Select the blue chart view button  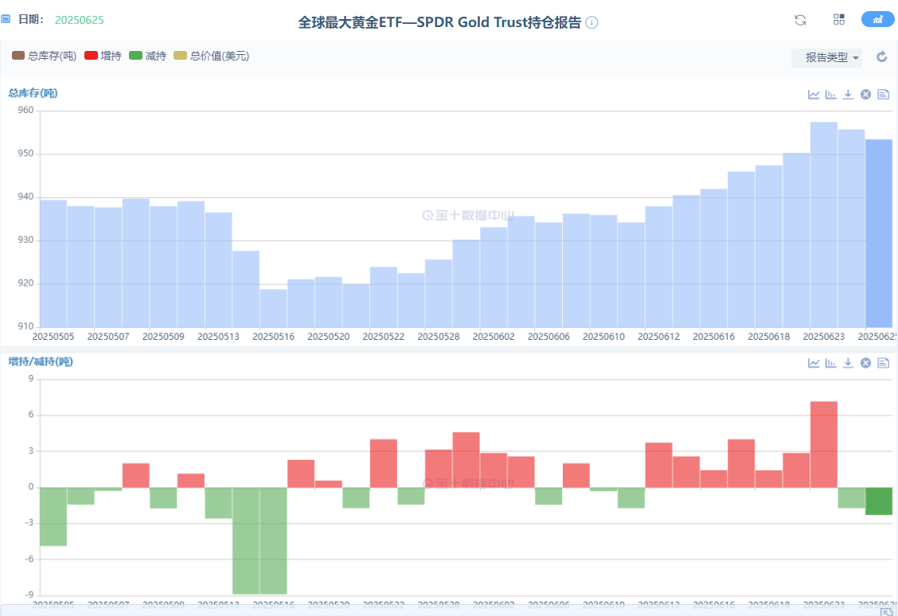[x=877, y=20]
